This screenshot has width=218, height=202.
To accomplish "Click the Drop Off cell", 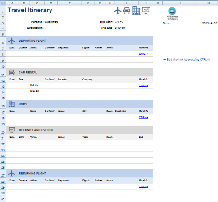I will (x=35, y=91).
